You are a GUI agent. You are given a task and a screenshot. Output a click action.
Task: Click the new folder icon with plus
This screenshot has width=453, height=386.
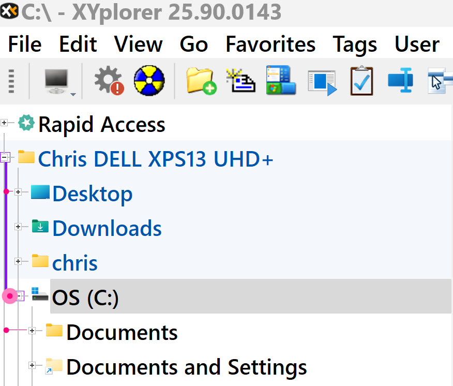click(201, 81)
